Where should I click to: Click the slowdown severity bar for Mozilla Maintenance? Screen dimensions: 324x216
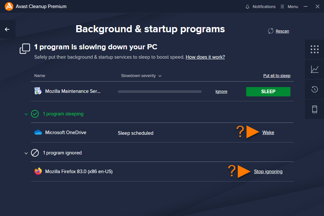[x=160, y=92]
